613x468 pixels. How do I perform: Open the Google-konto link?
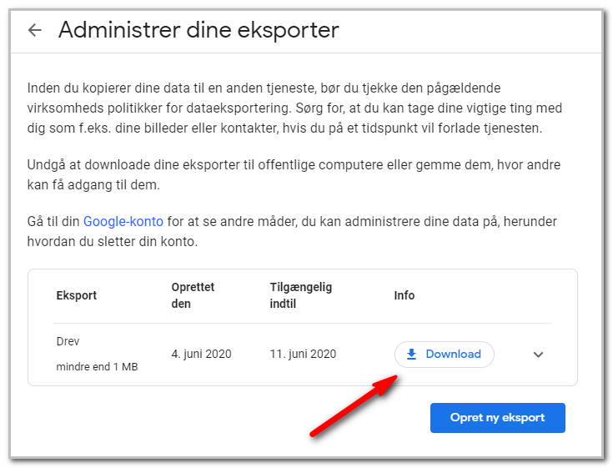pyautogui.click(x=123, y=221)
